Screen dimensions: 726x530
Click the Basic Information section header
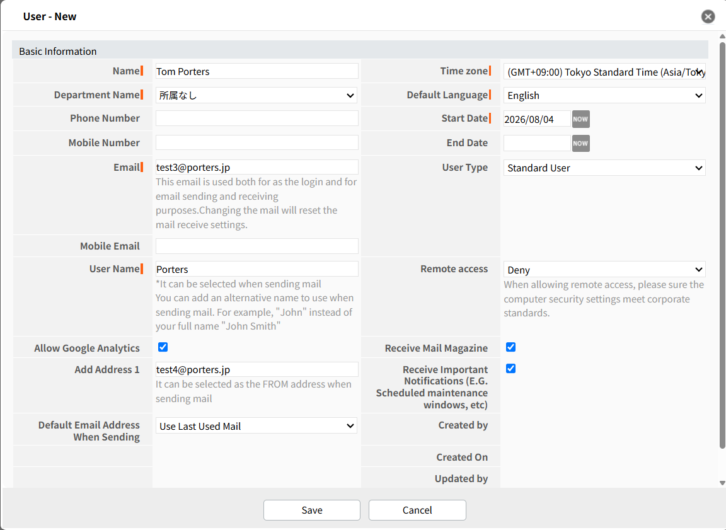(360, 50)
